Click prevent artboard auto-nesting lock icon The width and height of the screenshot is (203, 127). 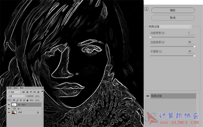click(24, 100)
